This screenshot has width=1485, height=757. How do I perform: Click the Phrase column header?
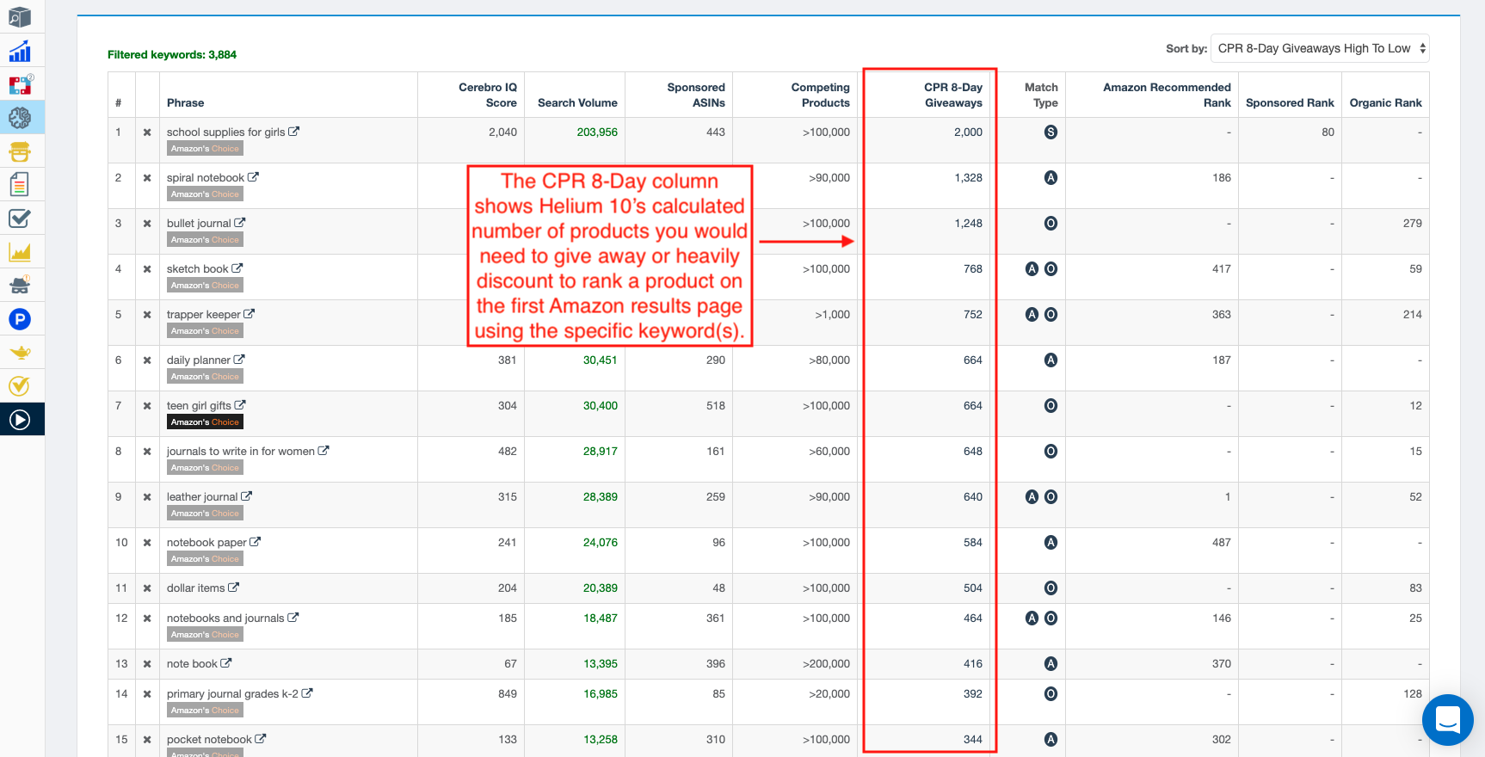[186, 102]
